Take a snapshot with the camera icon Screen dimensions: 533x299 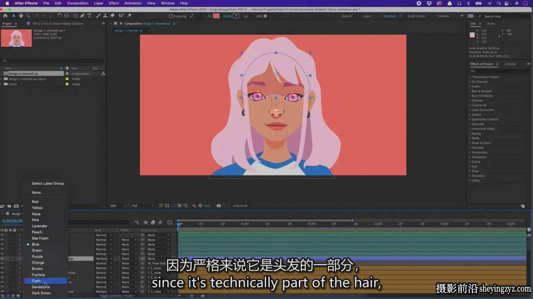(x=219, y=206)
